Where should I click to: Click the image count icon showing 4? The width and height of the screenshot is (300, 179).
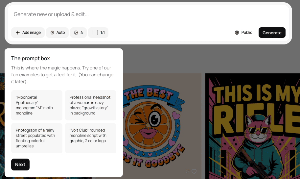click(76, 33)
